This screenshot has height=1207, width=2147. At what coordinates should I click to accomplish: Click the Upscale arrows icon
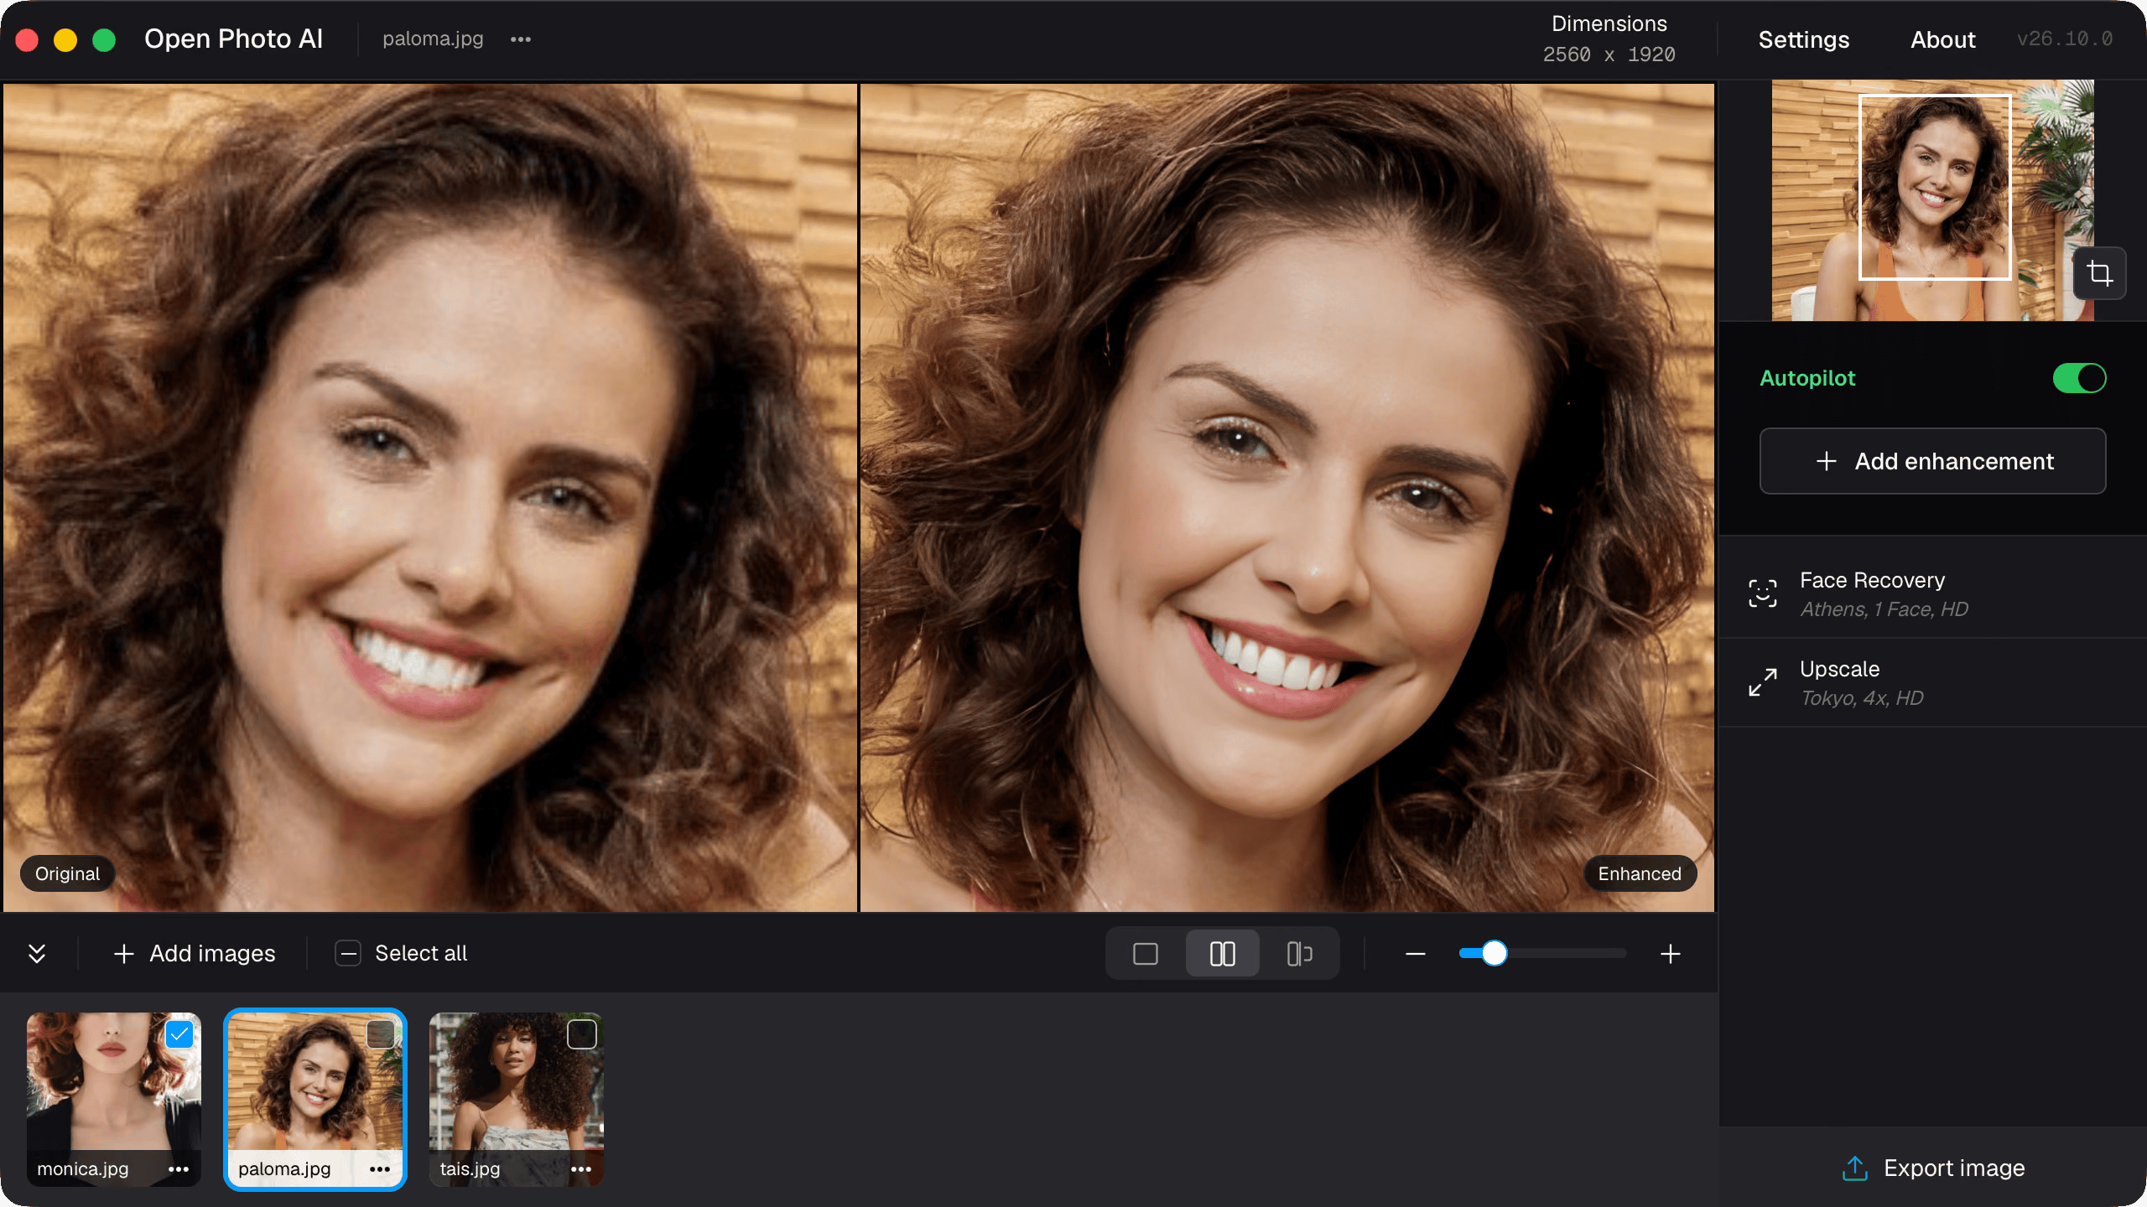[1763, 682]
